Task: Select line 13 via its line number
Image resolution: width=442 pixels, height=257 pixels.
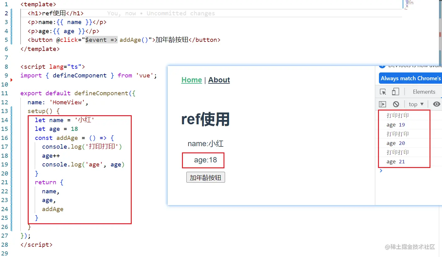Action: [5, 111]
